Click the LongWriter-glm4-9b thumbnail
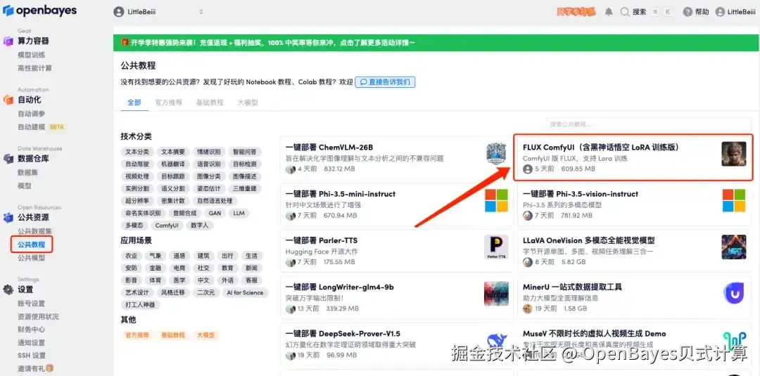760x376 pixels. coord(496,293)
